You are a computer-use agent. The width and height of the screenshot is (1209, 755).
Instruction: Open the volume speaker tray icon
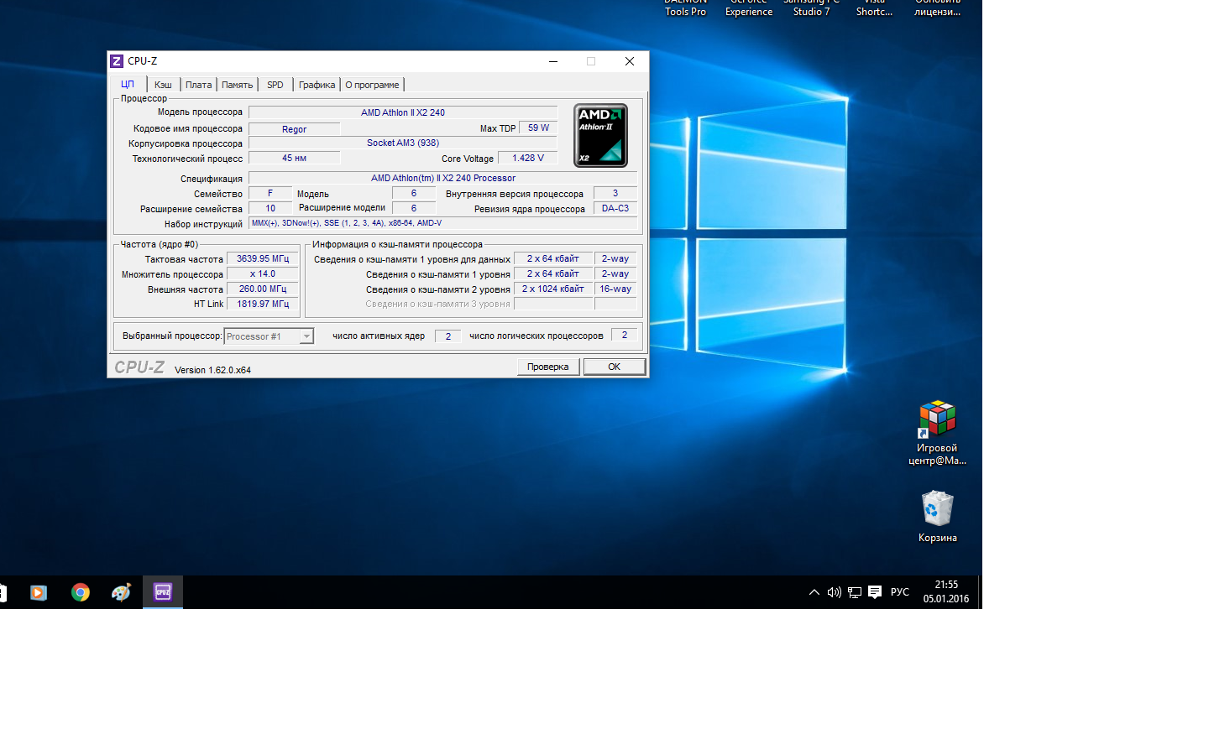(x=834, y=592)
